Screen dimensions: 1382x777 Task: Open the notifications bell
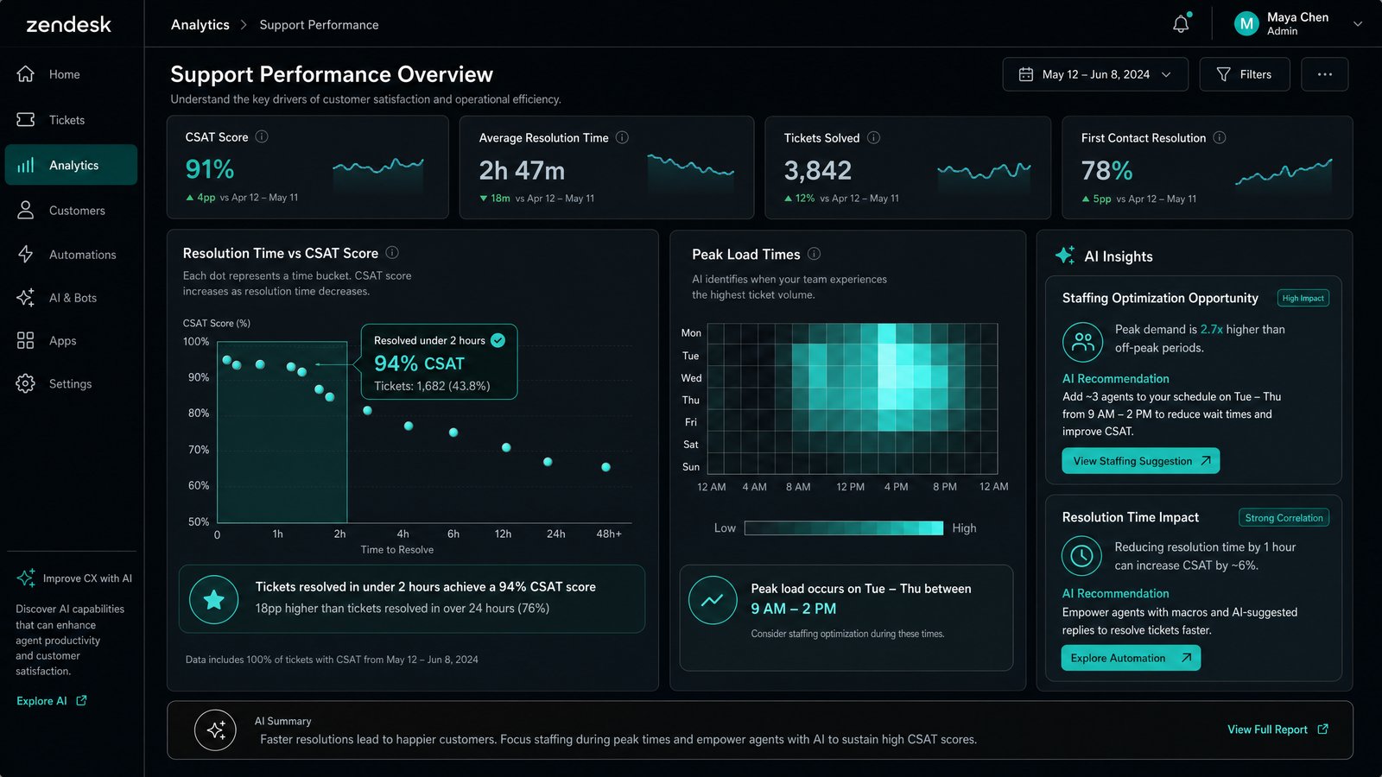click(1181, 24)
